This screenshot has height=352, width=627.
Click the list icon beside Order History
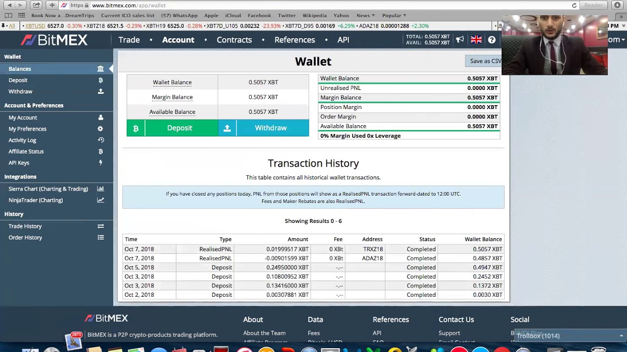[x=100, y=237]
